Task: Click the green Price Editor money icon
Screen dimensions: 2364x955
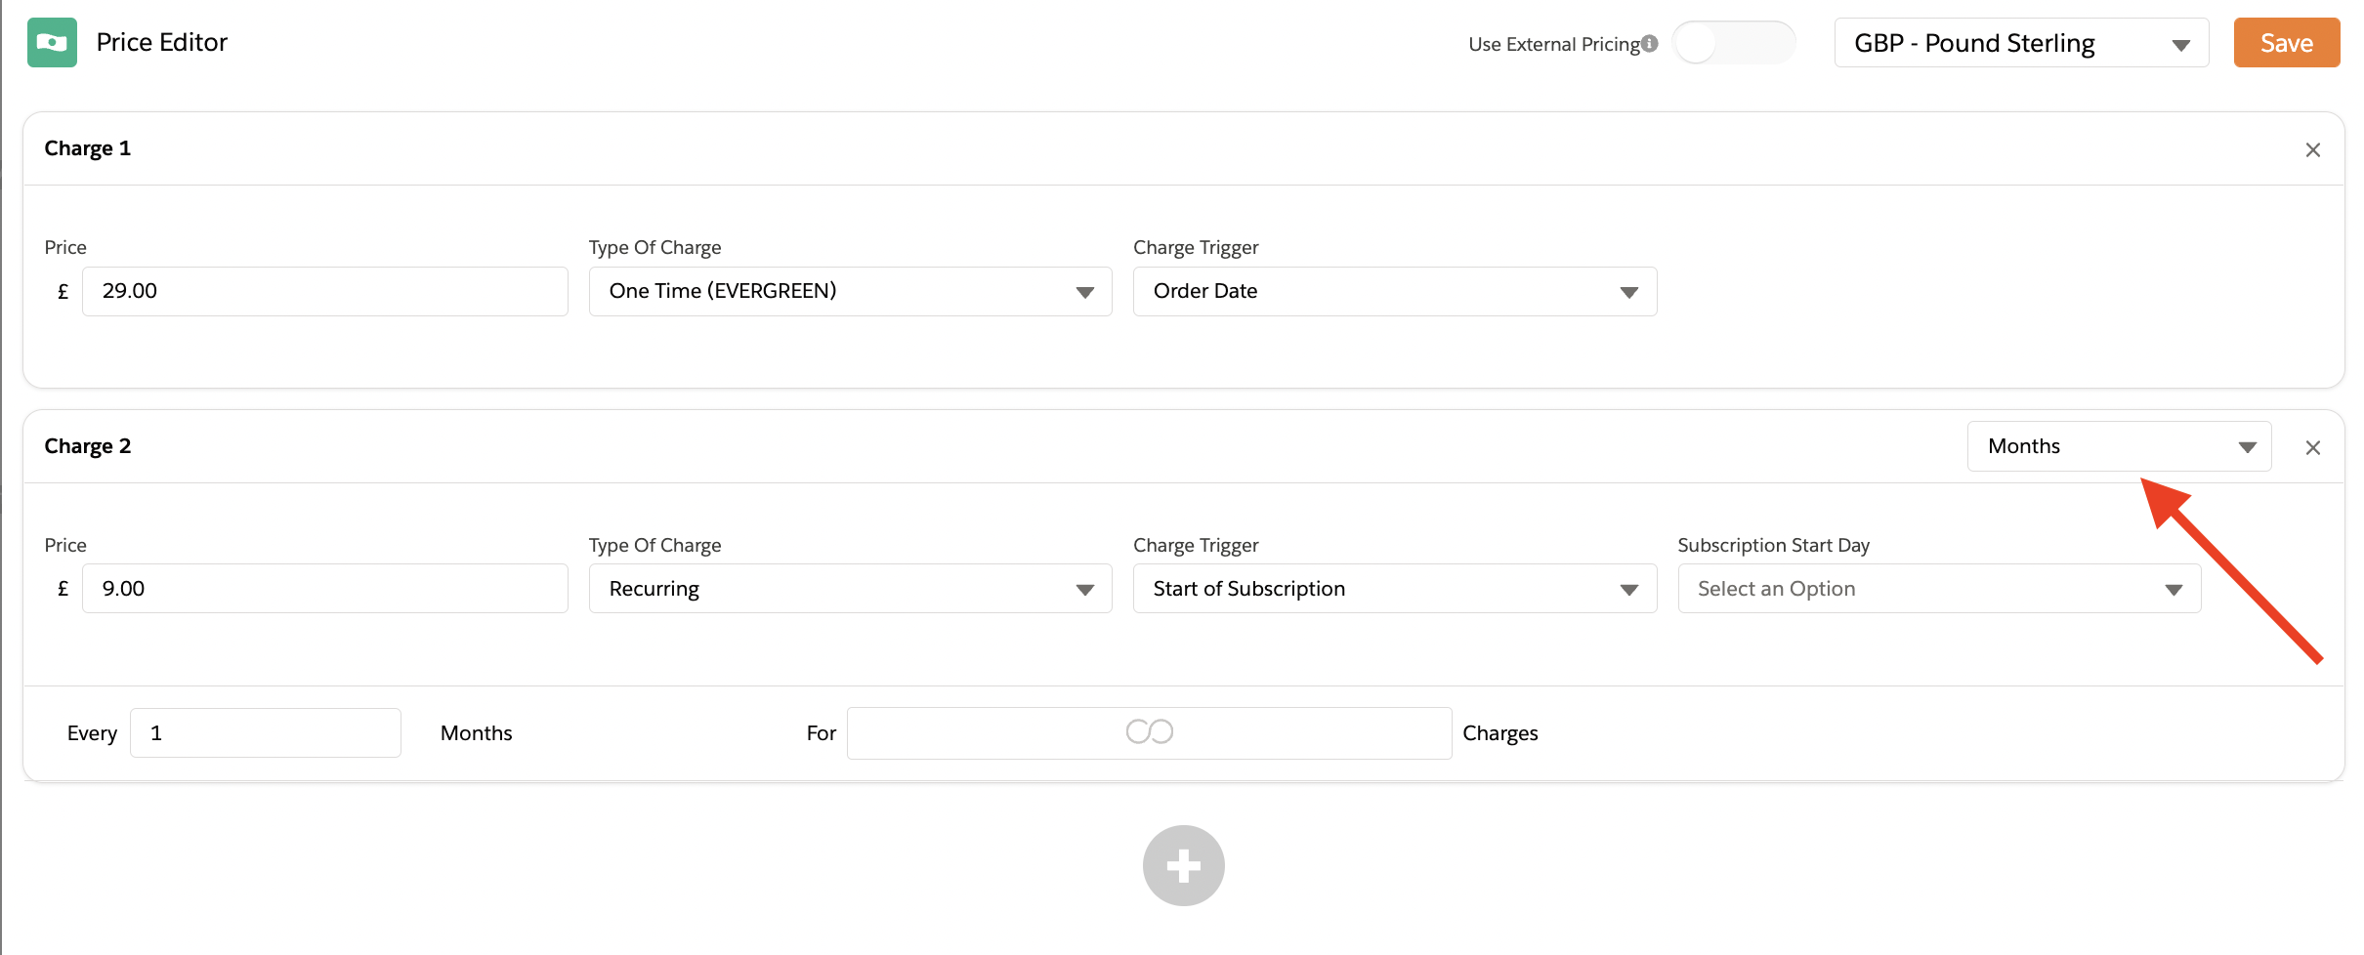Action: click(52, 43)
